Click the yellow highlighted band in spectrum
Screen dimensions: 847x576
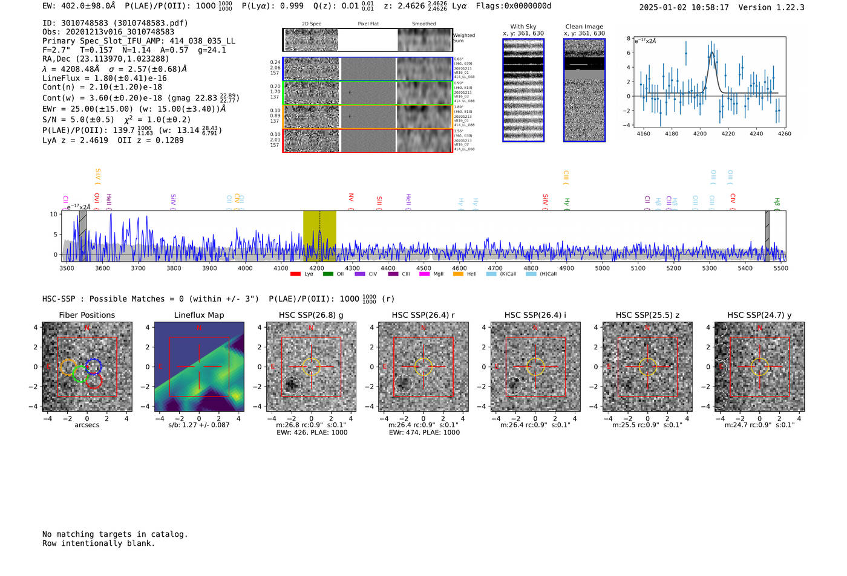coord(319,236)
